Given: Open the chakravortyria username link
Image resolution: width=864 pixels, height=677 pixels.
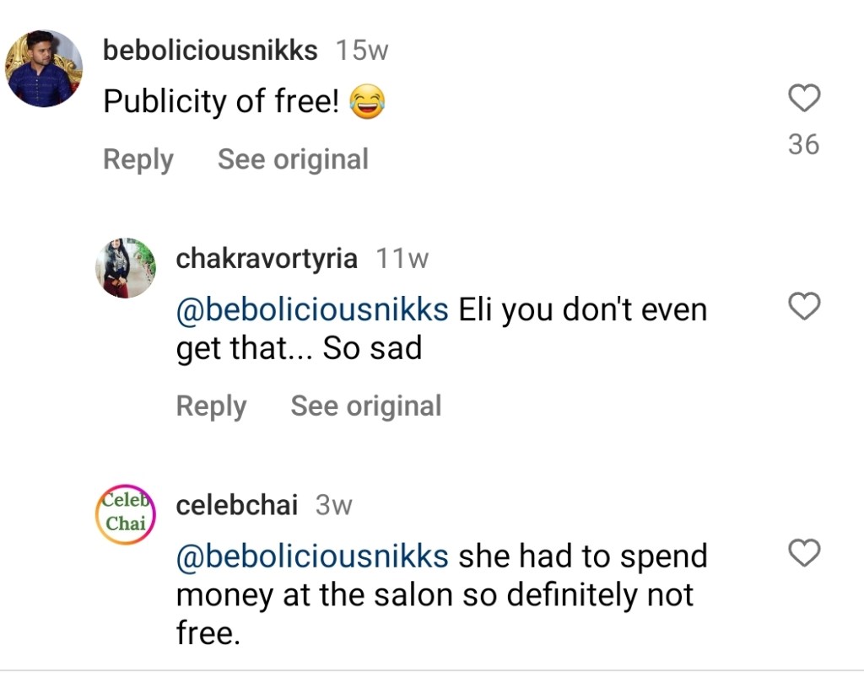Looking at the screenshot, I should (267, 259).
